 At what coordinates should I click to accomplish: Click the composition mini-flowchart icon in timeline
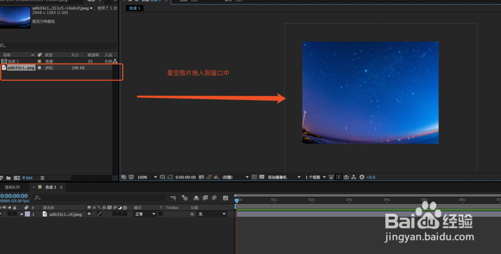point(173,198)
